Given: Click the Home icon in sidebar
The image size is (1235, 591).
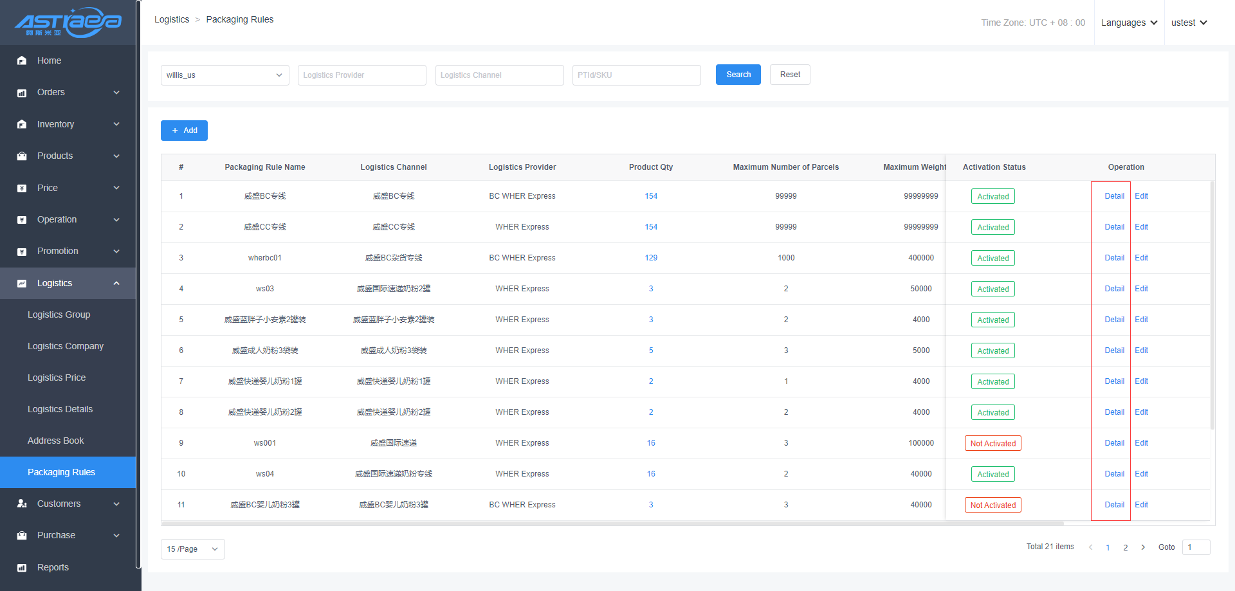Looking at the screenshot, I should tap(22, 60).
